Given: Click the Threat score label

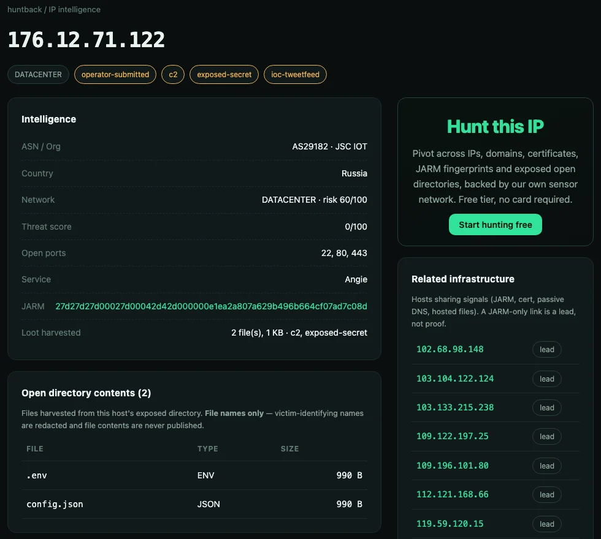Looking at the screenshot, I should [47, 227].
